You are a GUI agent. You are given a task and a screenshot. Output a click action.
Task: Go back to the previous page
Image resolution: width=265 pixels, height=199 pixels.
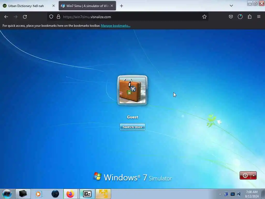click(6, 17)
